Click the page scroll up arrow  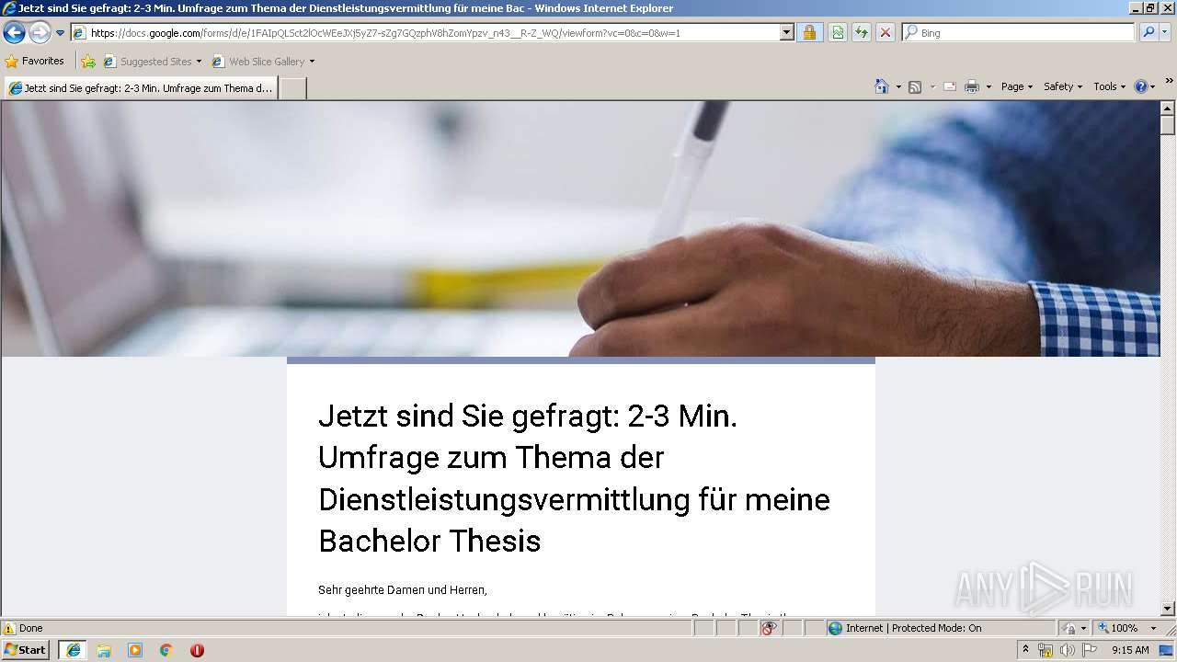1168,108
